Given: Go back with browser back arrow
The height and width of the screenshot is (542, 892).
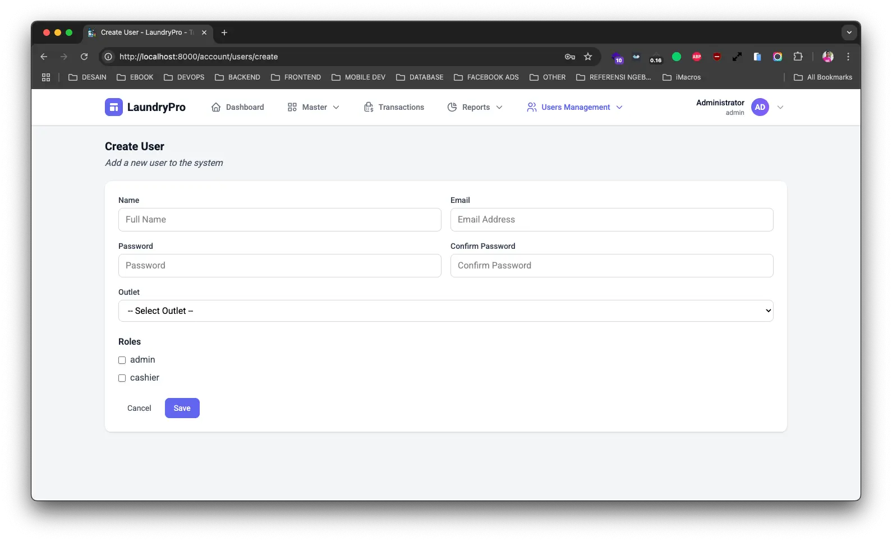Looking at the screenshot, I should 44,57.
